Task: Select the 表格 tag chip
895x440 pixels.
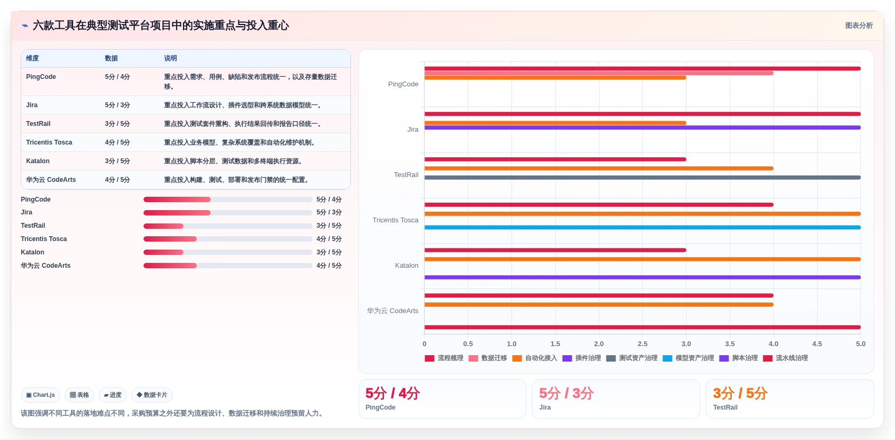Action: click(x=79, y=395)
